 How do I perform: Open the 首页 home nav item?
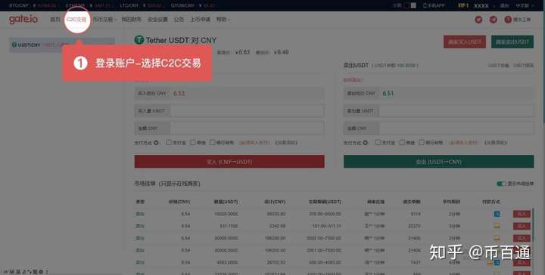click(55, 20)
